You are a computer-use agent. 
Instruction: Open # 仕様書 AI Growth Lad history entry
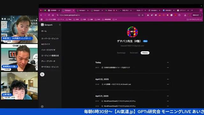pos(118,84)
